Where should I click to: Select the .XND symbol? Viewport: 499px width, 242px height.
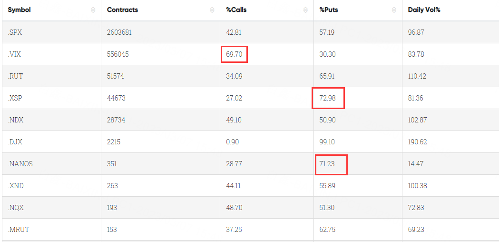[x=16, y=186]
